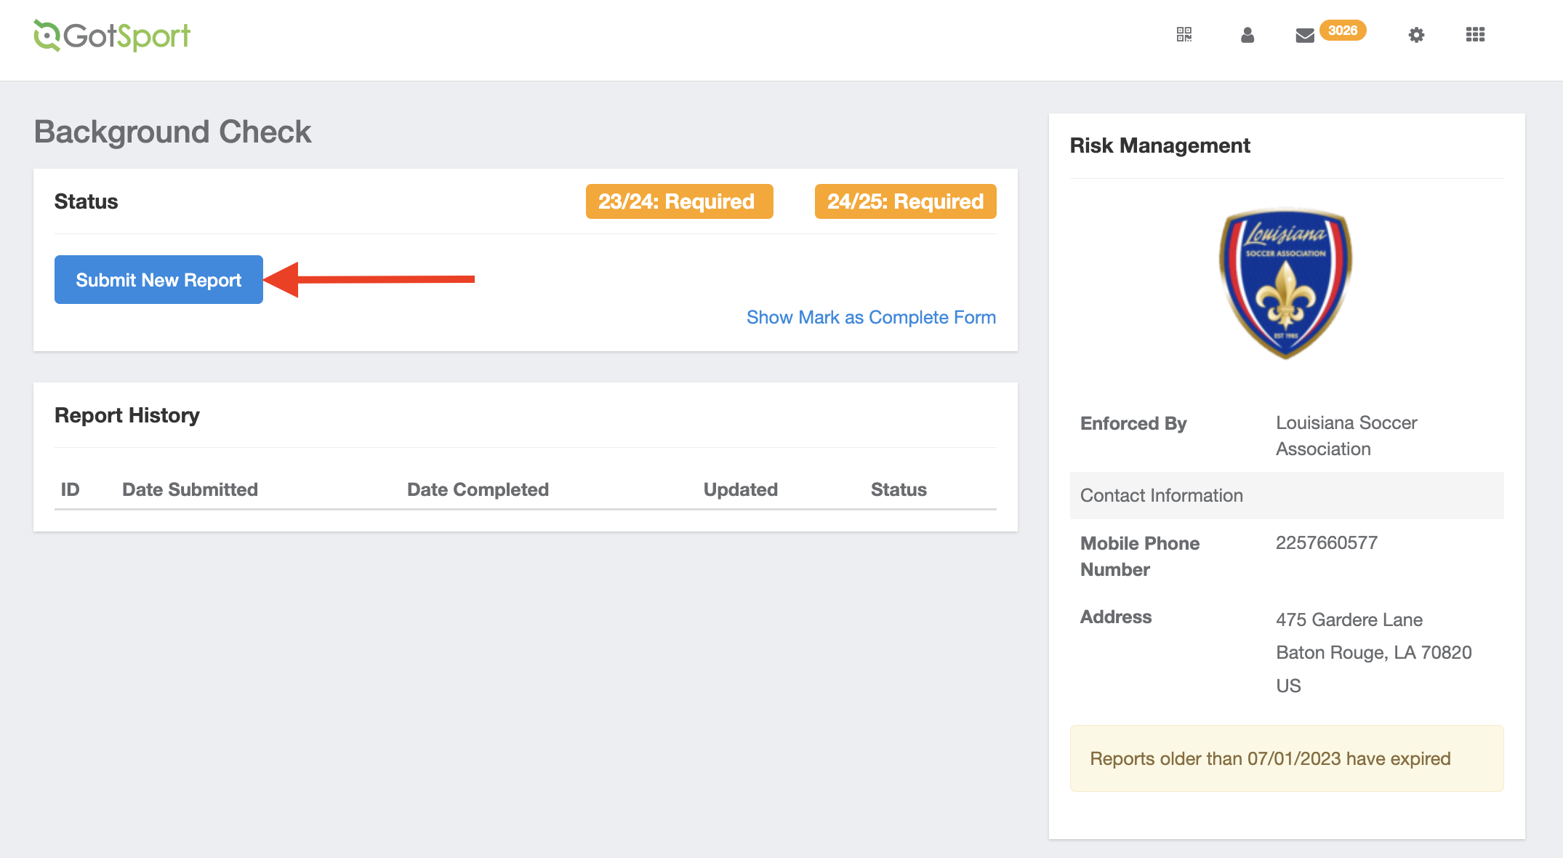The image size is (1563, 858).
Task: Click the Updated column header
Action: [740, 489]
